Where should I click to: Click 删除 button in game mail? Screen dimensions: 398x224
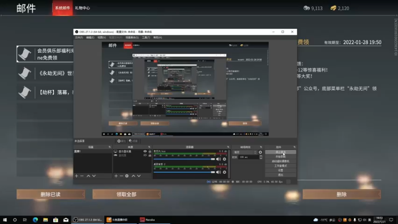(341, 195)
